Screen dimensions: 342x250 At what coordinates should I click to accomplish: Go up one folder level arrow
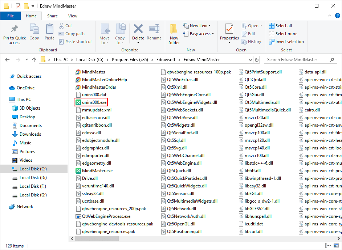coord(34,60)
